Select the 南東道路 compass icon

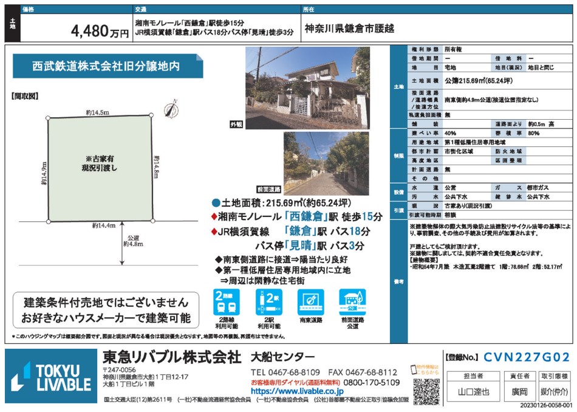310,302
